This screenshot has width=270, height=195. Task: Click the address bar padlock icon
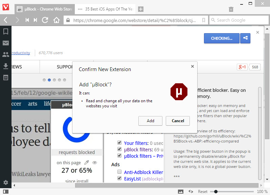coord(68,20)
